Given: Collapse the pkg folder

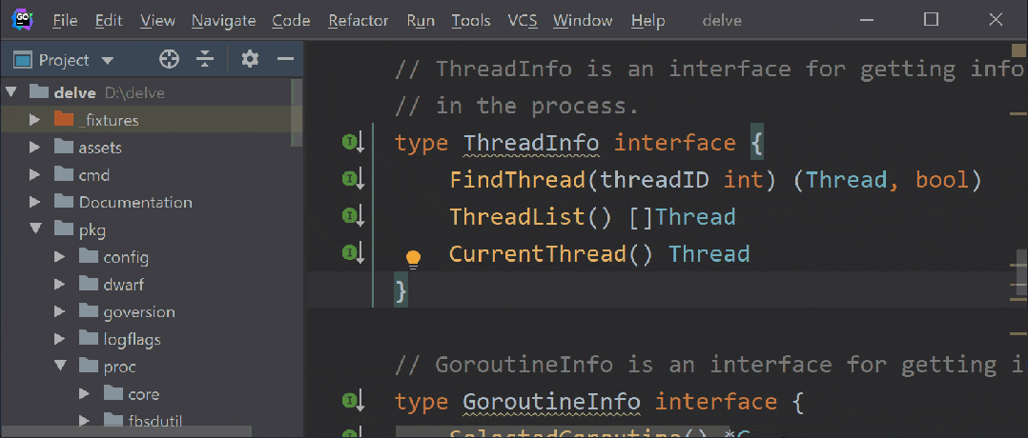Looking at the screenshot, I should (x=35, y=229).
